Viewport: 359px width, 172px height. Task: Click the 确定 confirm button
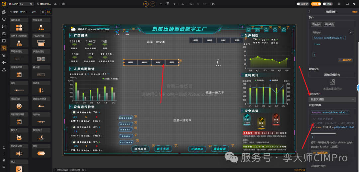click(x=354, y=11)
